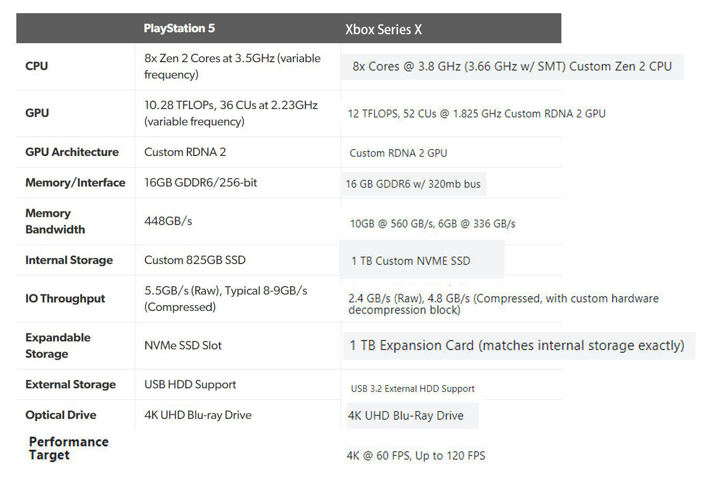Viewport: 712px width, 489px height.
Task: Click the NVMe SSD Slot cell
Action: (183, 345)
